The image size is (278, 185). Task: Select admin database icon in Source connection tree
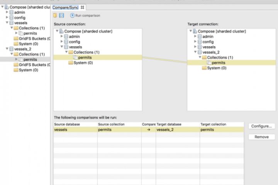[x=66, y=37]
